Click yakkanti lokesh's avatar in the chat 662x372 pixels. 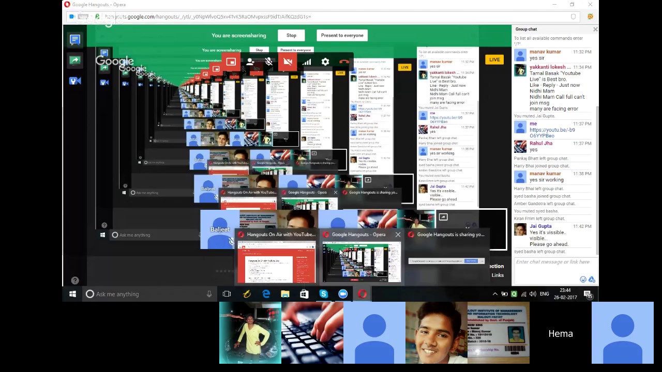pyautogui.click(x=520, y=70)
